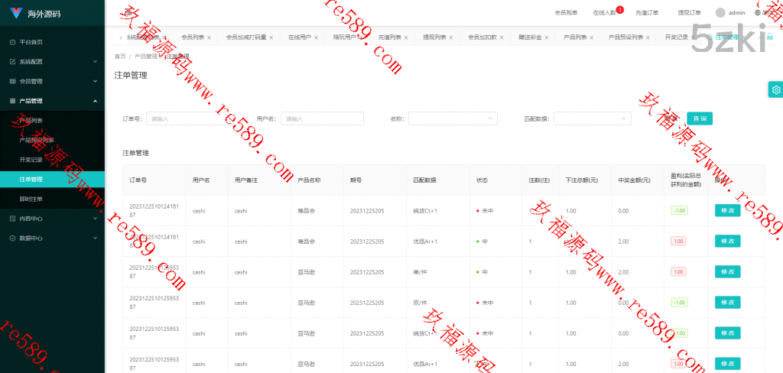Screen dimensions: 783x373
Task: Collapse the 产品管理 sidebar menu
Action: 52,101
